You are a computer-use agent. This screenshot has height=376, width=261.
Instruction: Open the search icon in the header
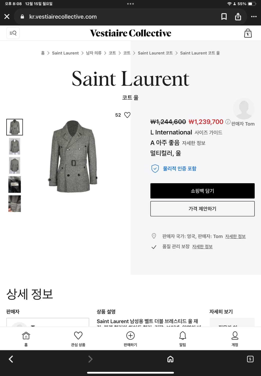click(13, 33)
